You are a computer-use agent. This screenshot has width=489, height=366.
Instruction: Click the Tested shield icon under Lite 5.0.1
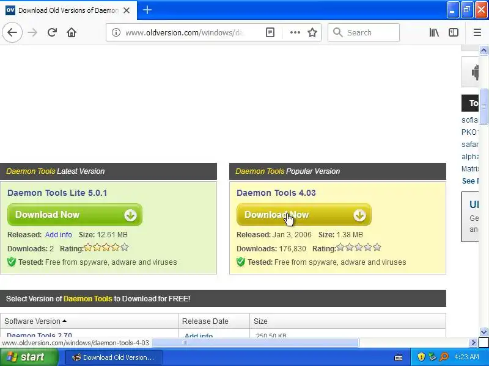click(12, 262)
